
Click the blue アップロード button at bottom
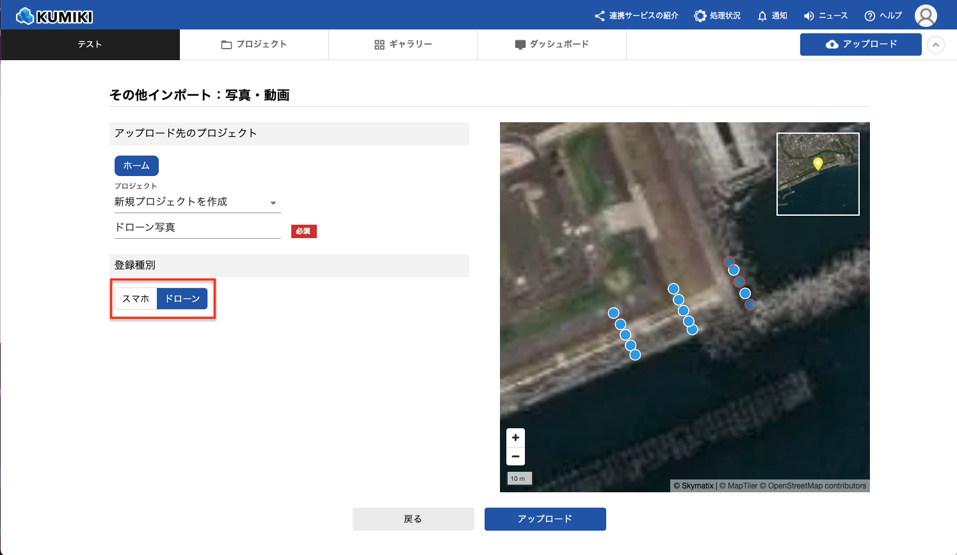pos(545,519)
